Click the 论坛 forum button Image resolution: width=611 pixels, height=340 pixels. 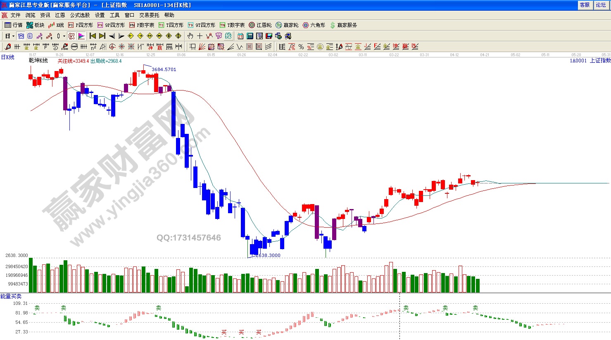point(601,5)
